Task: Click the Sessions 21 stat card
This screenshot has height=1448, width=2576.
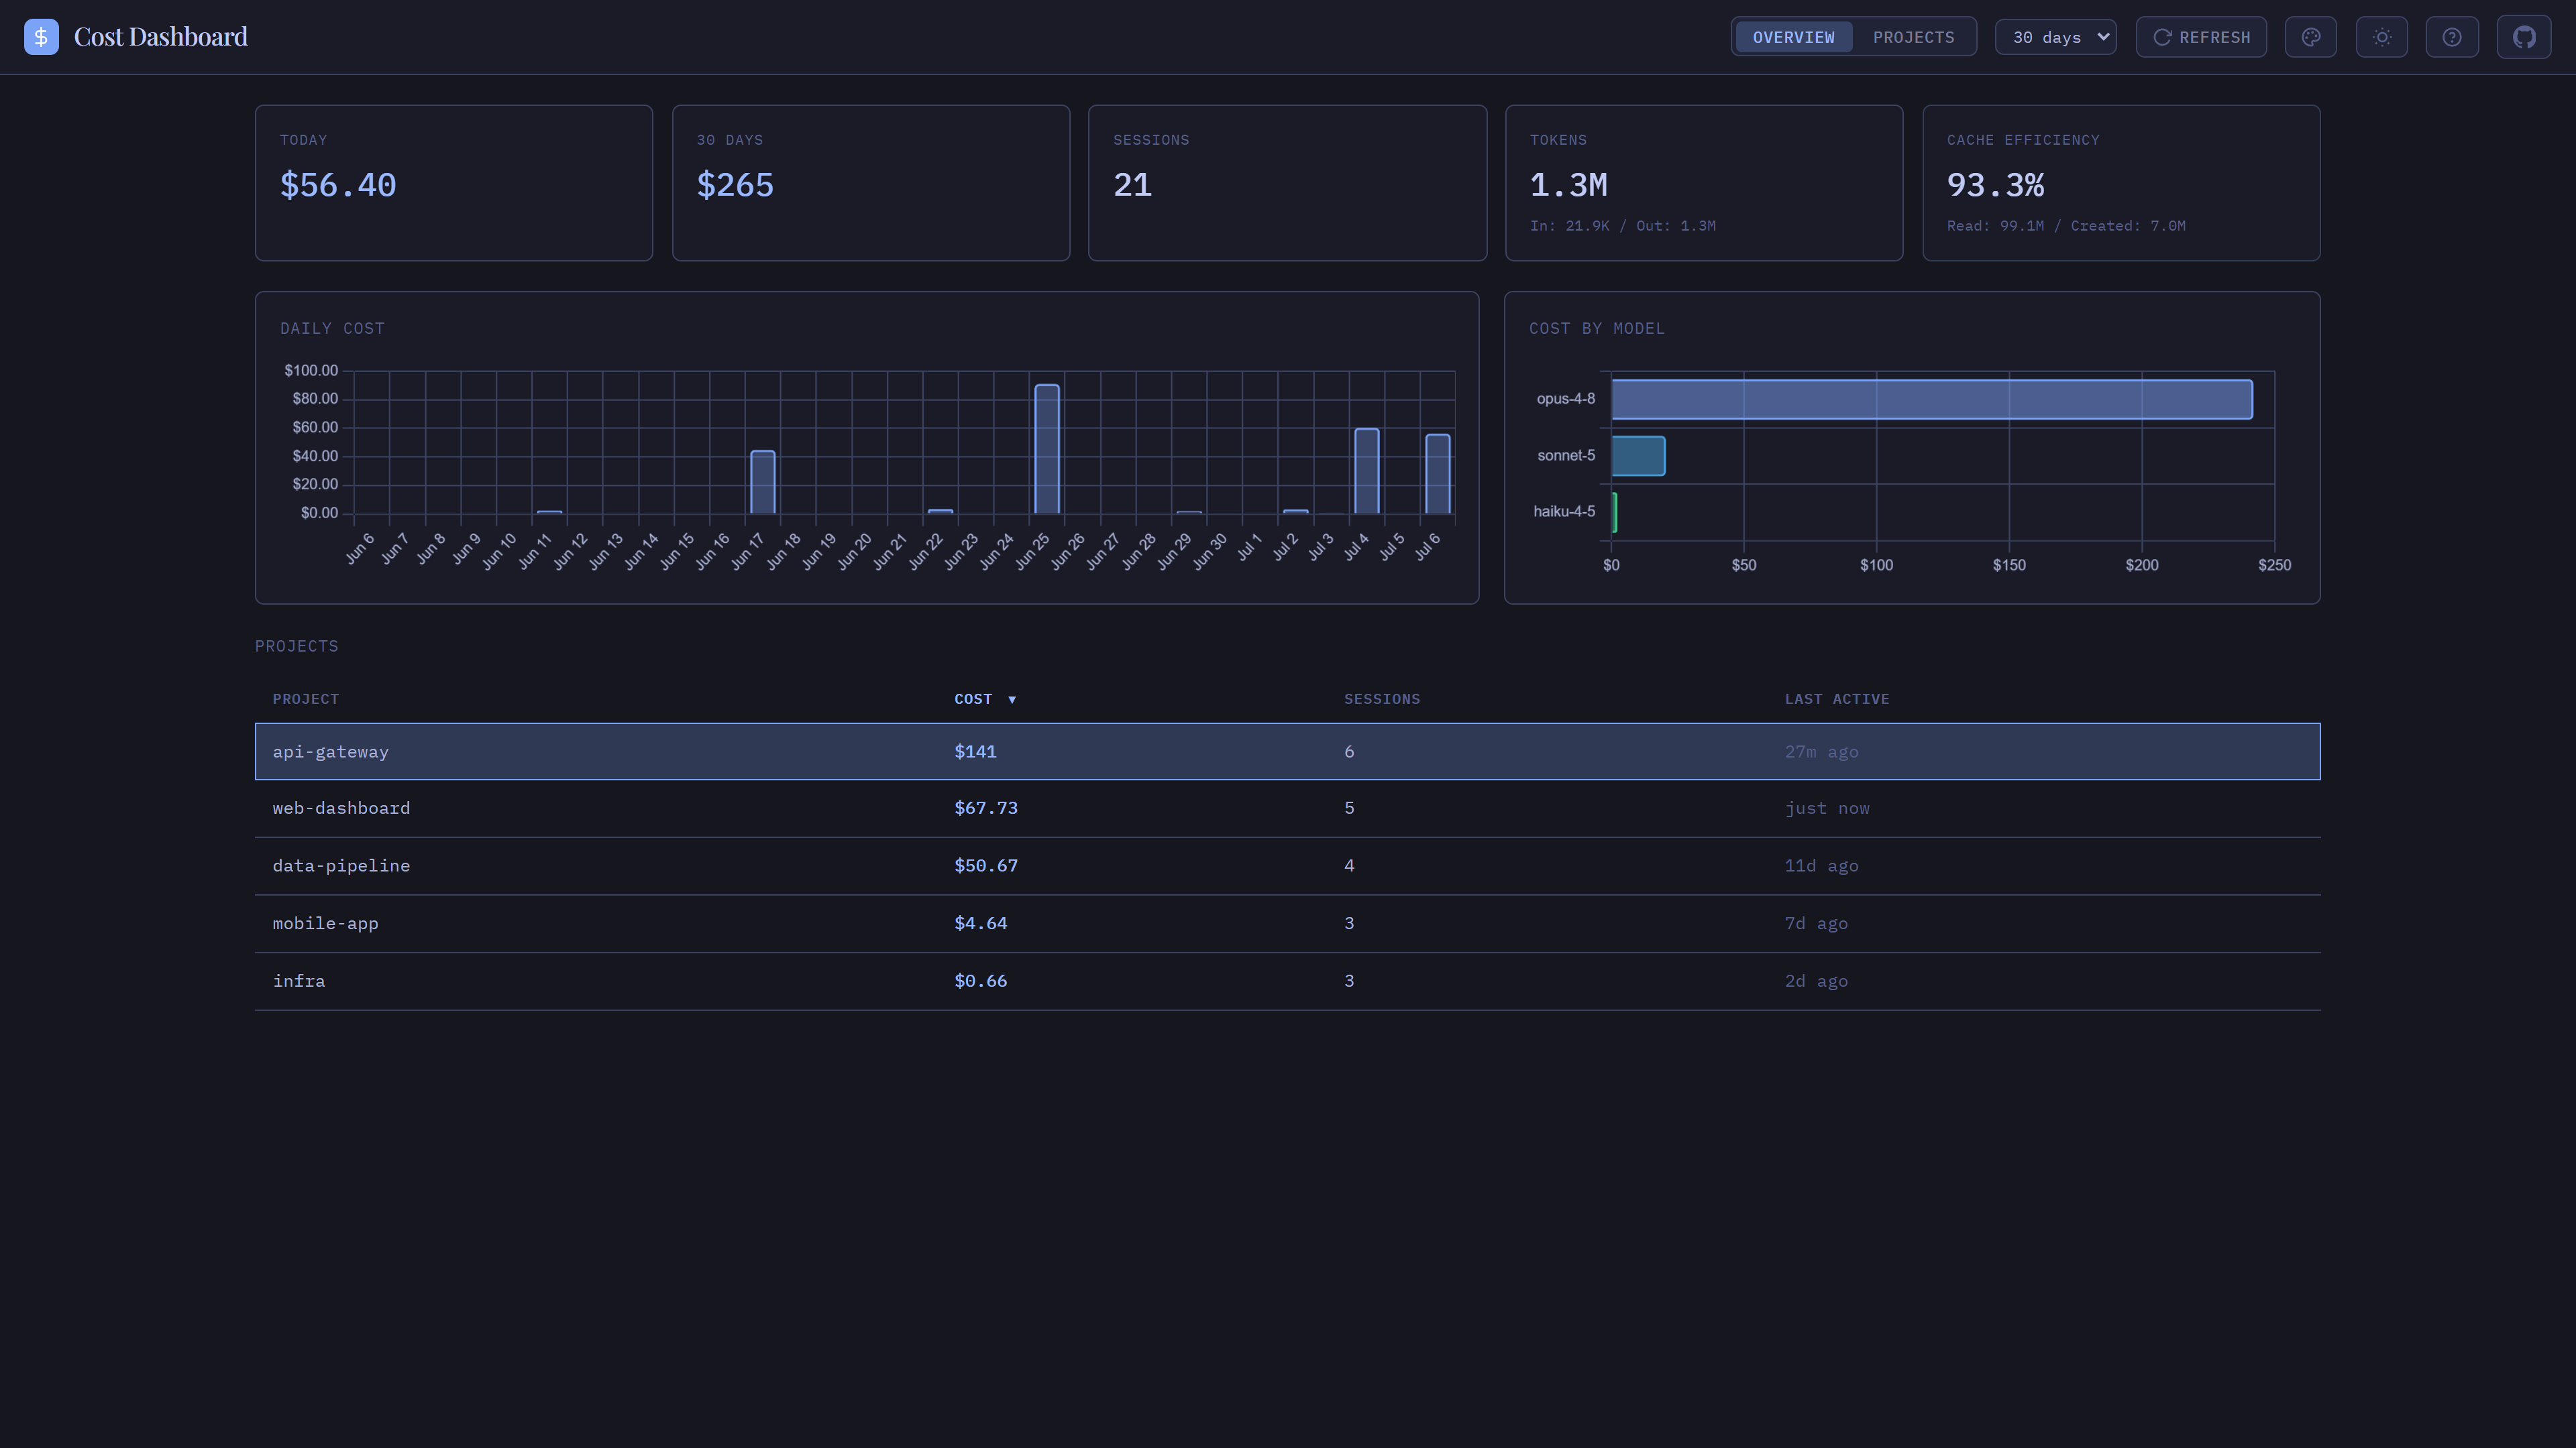Action: coord(1288,183)
